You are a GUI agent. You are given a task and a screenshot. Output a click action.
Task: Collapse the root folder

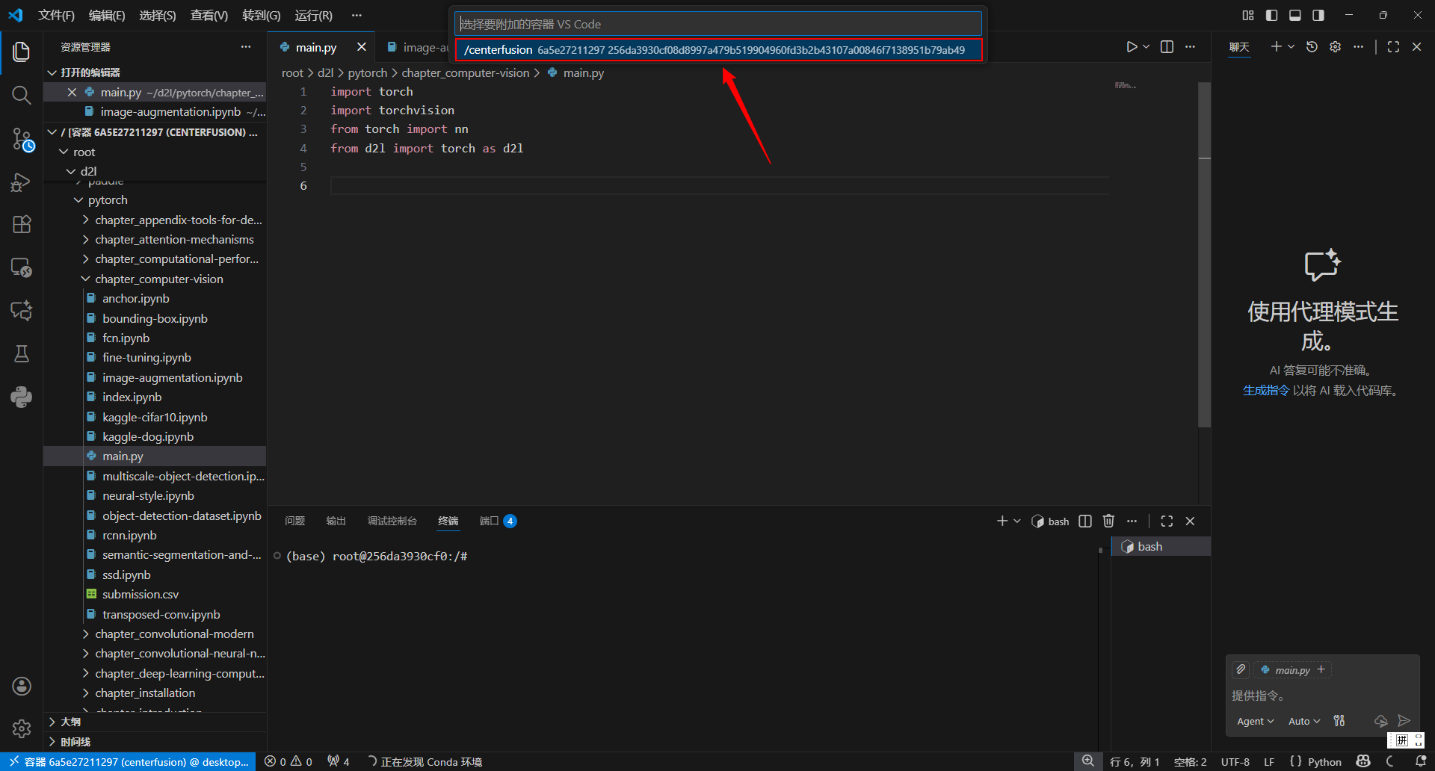coord(64,152)
